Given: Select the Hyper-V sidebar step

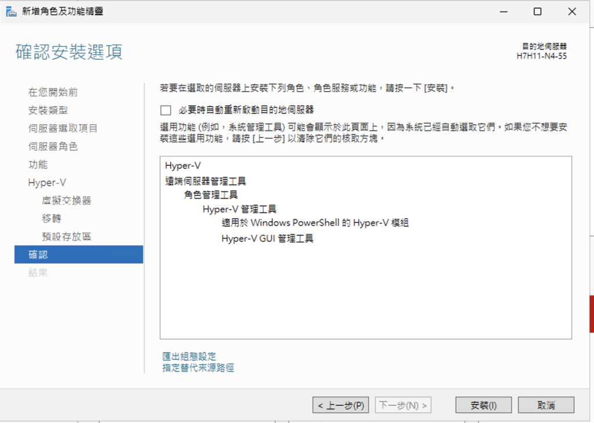Looking at the screenshot, I should click(x=47, y=182).
